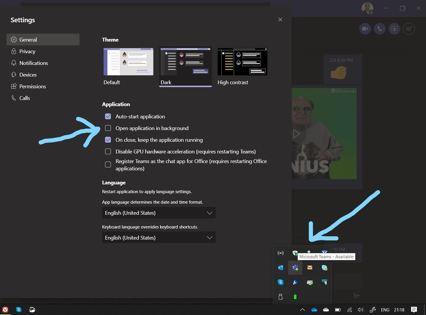The image size is (426, 315).
Task: Start an audio call in Teams chat
Action: click(x=380, y=29)
